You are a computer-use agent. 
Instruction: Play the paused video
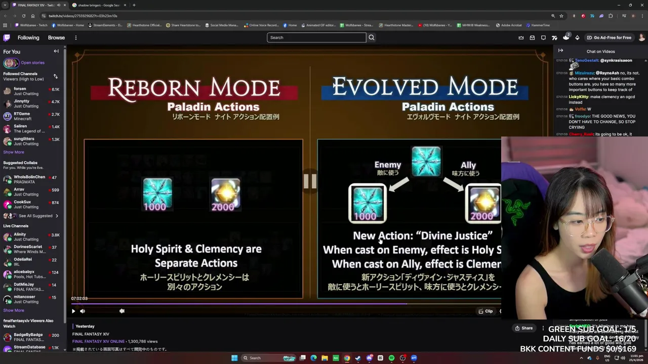coord(73,311)
